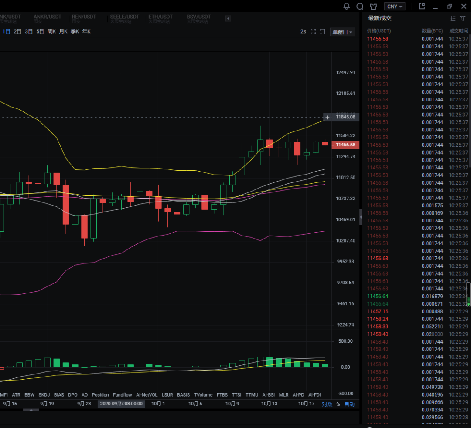The width and height of the screenshot is (471, 428).
Task: Select the 周K weekly timeframe
Action: coord(51,31)
